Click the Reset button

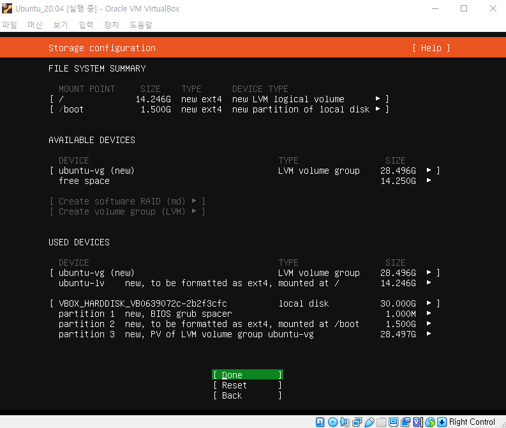[x=248, y=385]
